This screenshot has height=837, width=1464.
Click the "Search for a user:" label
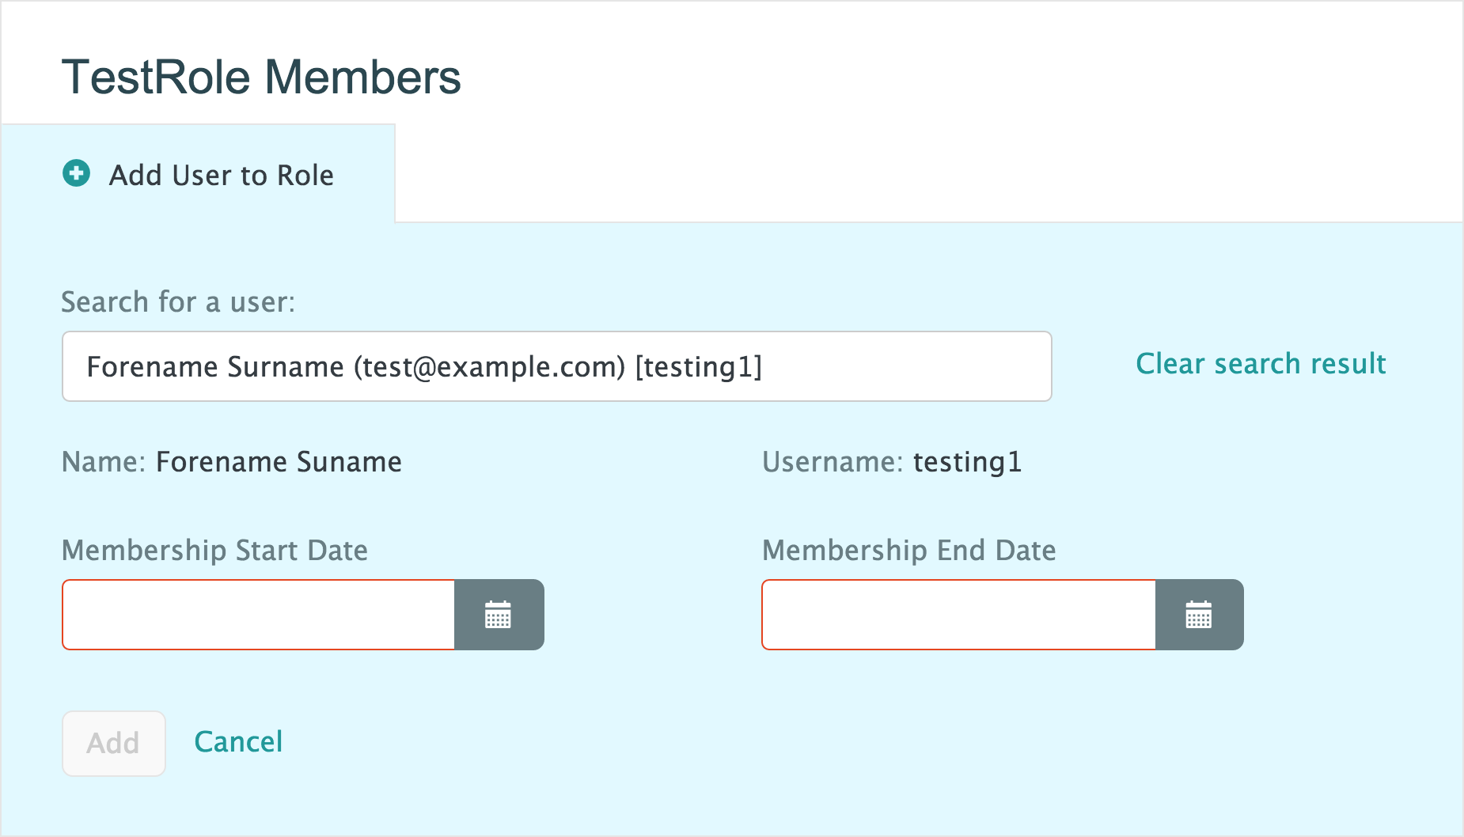coord(178,302)
